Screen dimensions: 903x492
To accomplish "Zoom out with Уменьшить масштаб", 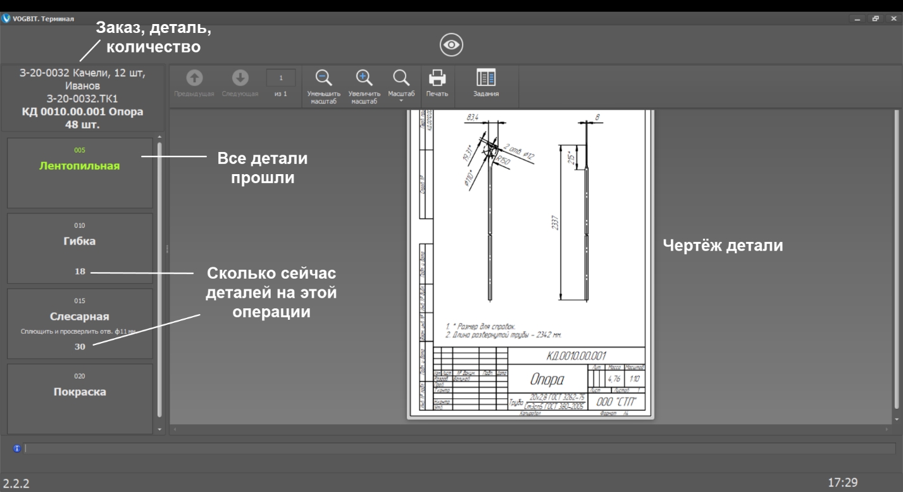I will 323,85.
